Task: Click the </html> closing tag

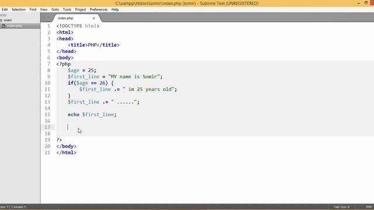Action: click(x=66, y=153)
